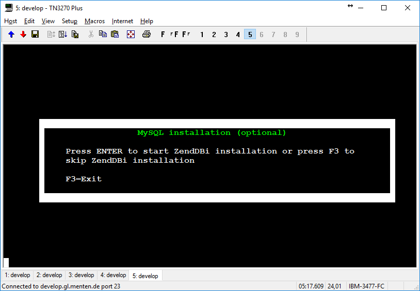Click the F3=Exit text in terminal
The width and height of the screenshot is (420, 291).
pyautogui.click(x=84, y=179)
